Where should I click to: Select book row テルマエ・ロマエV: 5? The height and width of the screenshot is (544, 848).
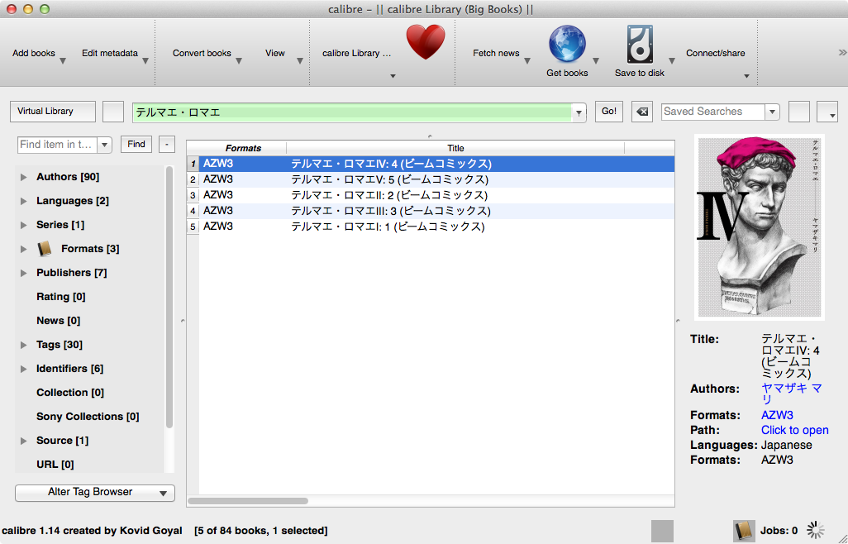click(431, 179)
